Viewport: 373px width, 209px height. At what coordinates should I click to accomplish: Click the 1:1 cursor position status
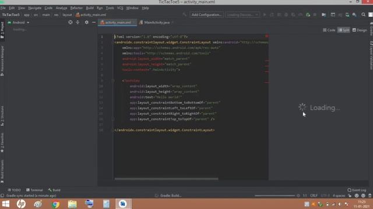pyautogui.click(x=305, y=196)
